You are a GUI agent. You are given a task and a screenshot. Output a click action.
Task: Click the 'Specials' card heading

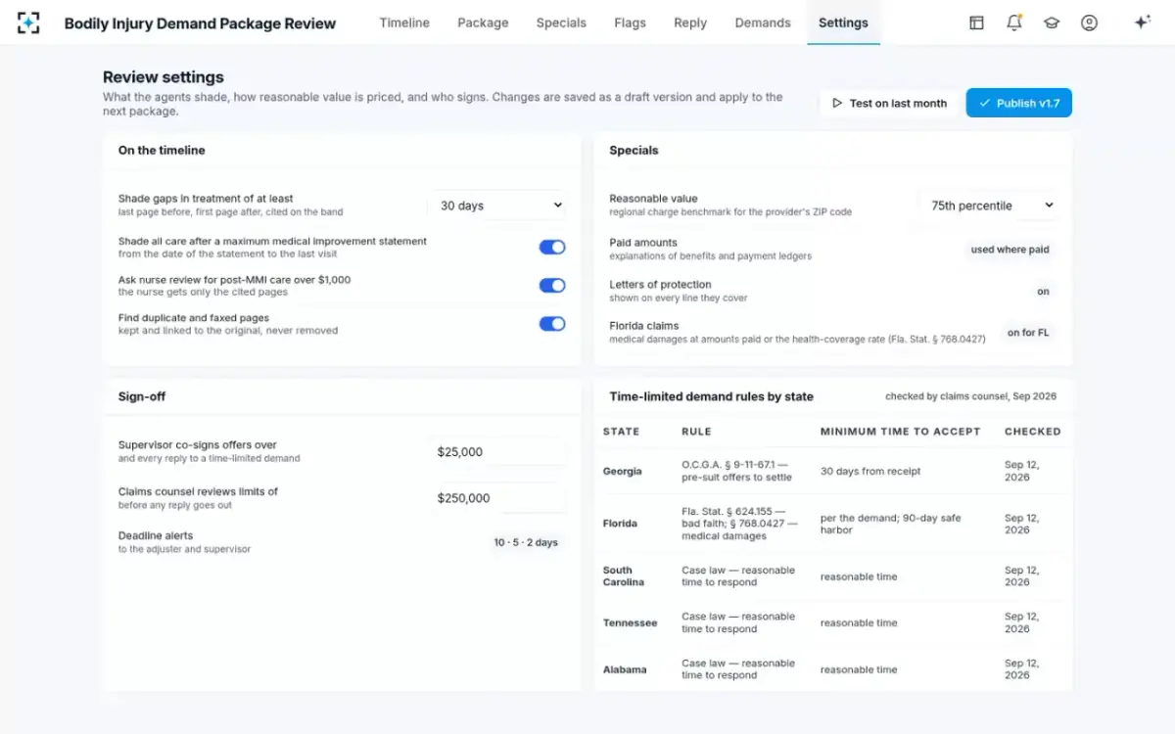[634, 151]
